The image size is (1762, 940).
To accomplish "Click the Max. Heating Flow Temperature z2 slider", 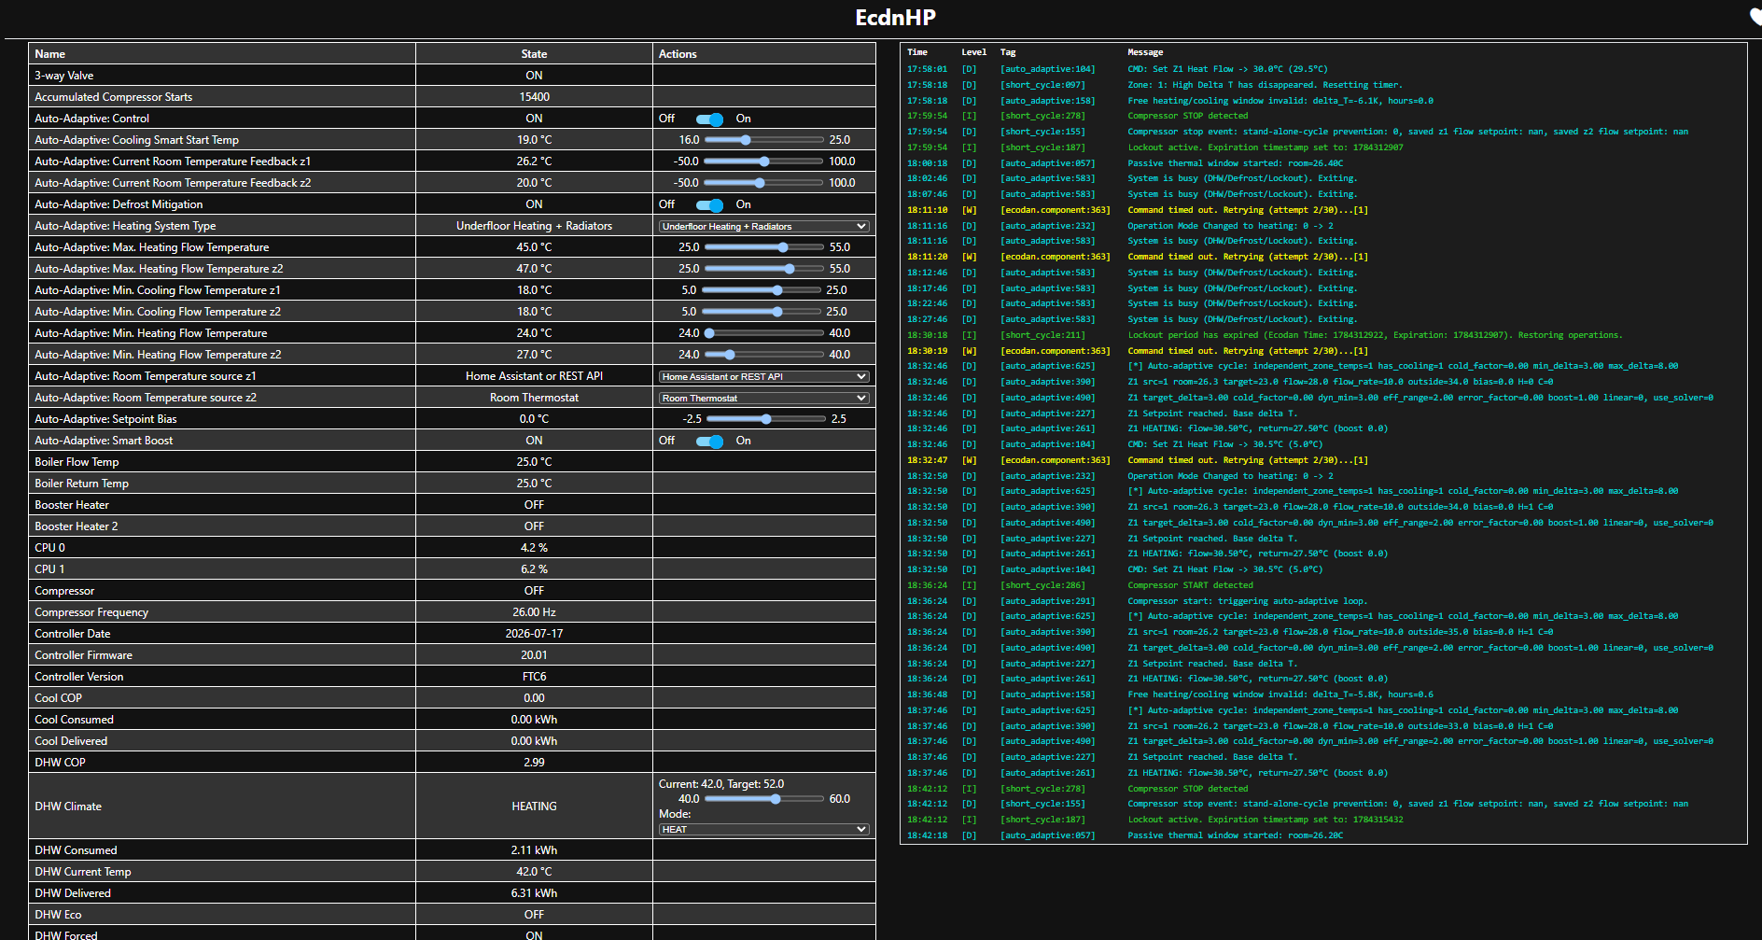I will pyautogui.click(x=764, y=269).
